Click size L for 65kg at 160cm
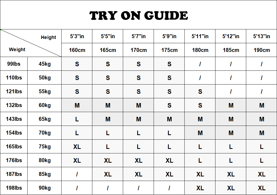Image resolution: width=277 pixels, height=195 pixels. point(77,119)
